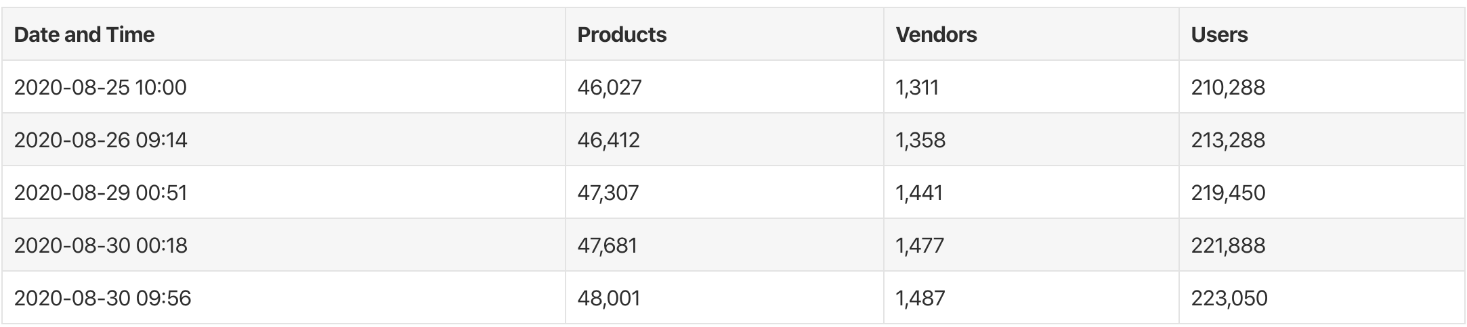Screen dimensions: 1467x327
Task: Click the Products column header
Action: pyautogui.click(x=622, y=34)
